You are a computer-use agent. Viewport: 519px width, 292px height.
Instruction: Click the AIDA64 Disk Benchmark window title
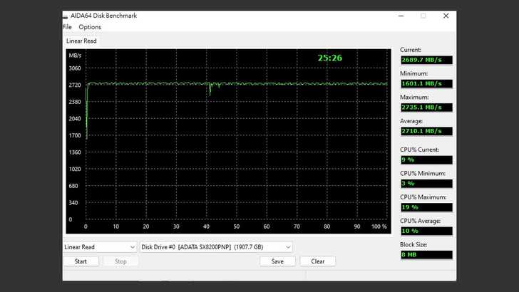click(x=103, y=16)
